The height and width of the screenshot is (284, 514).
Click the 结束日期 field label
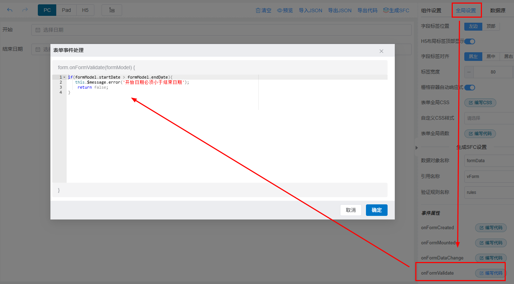(x=13, y=49)
